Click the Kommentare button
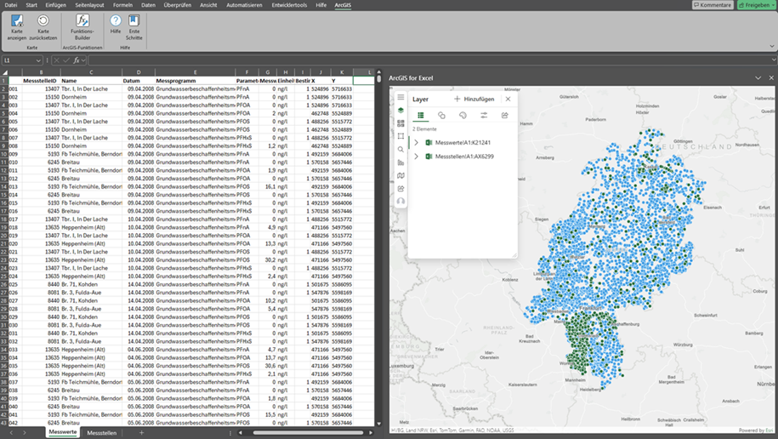Viewport: 778px width, 439px height. (713, 5)
